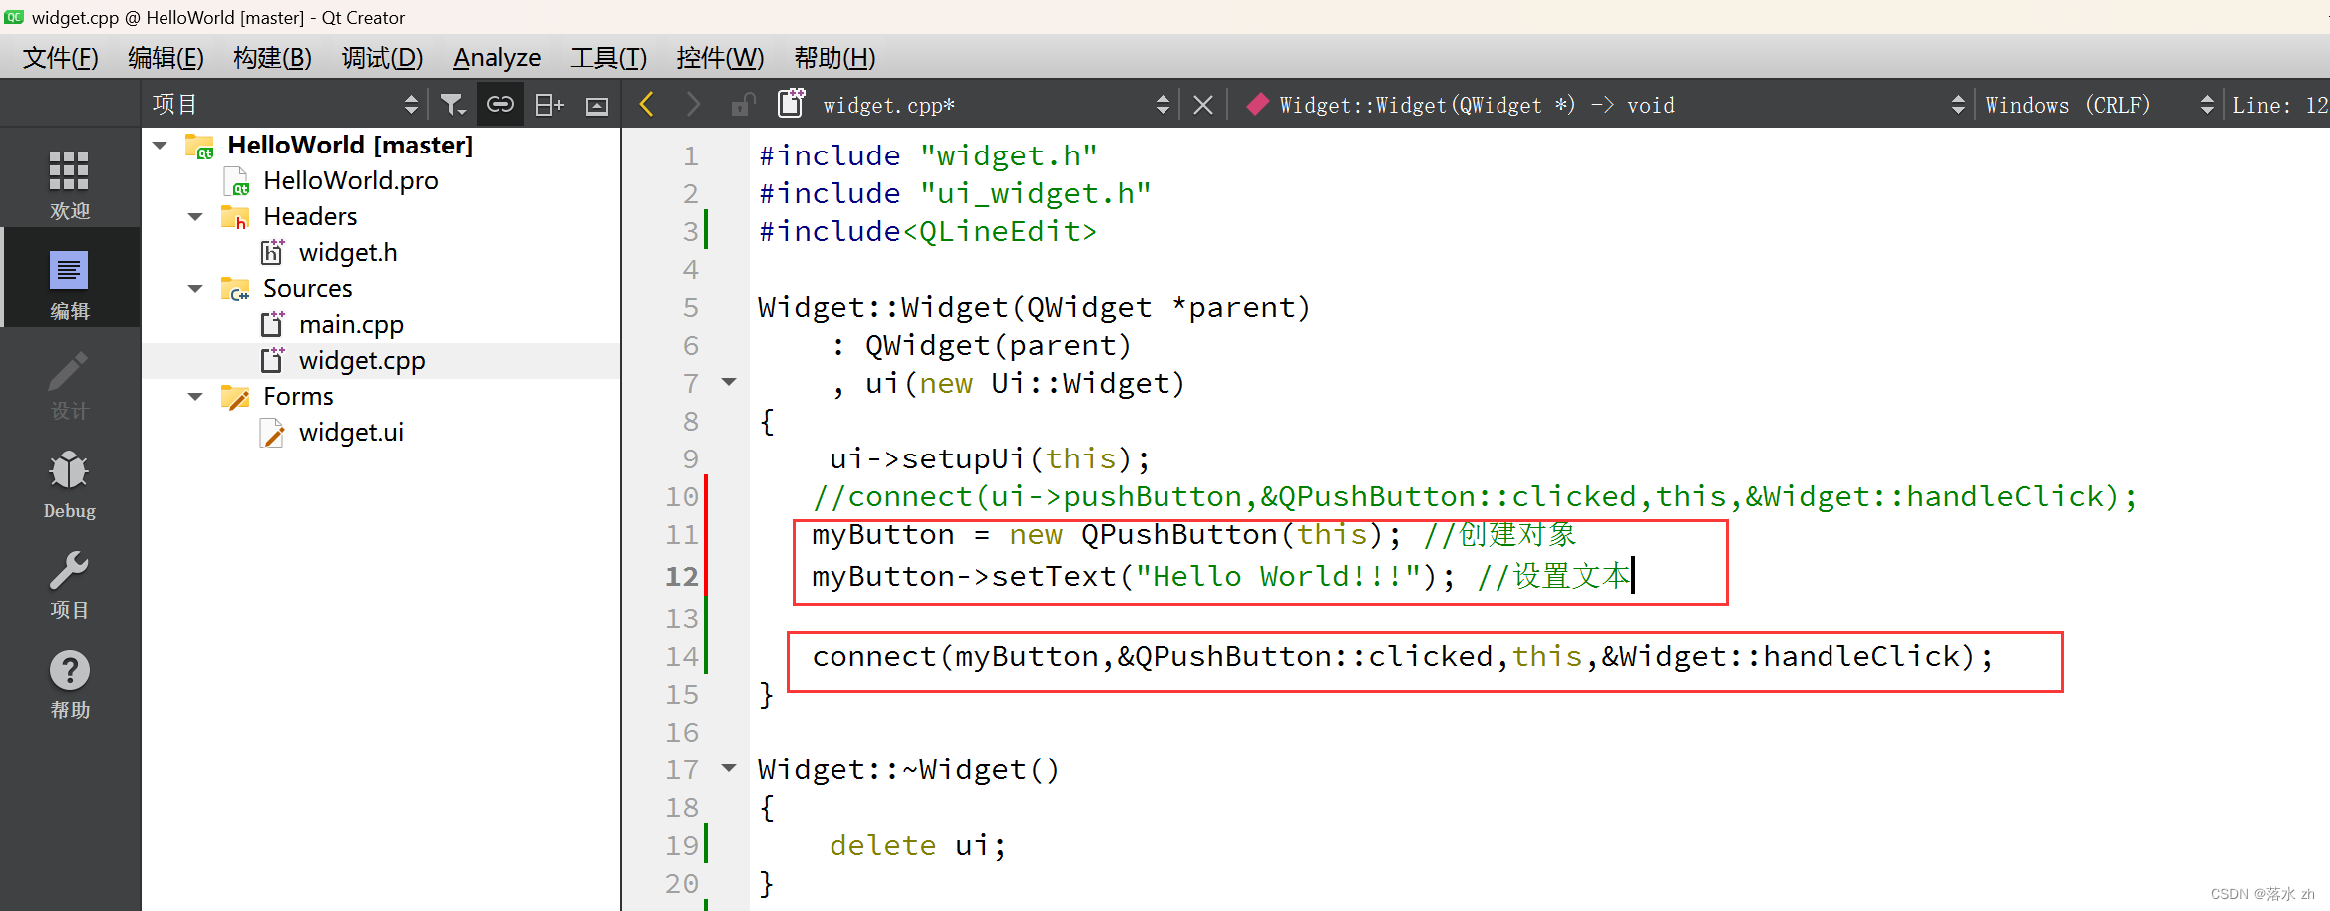2330x911 pixels.
Task: Click the split panel icon
Action: tap(549, 105)
